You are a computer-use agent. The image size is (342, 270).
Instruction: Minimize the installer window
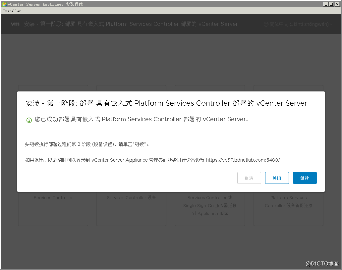tap(326, 4)
